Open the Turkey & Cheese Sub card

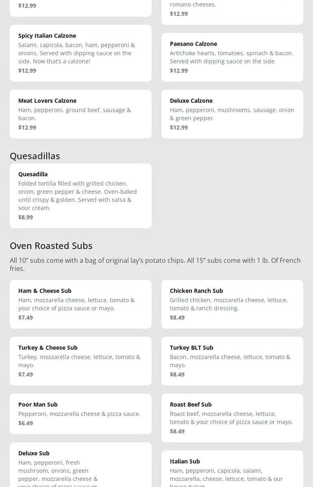(80, 361)
